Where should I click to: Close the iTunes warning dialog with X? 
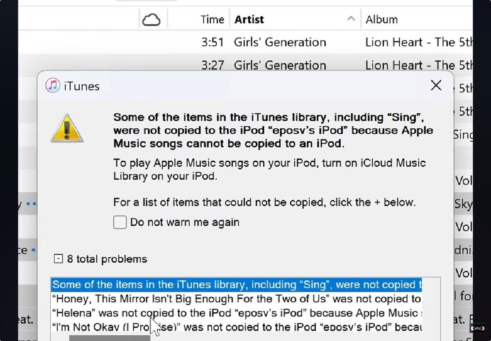[x=436, y=85]
